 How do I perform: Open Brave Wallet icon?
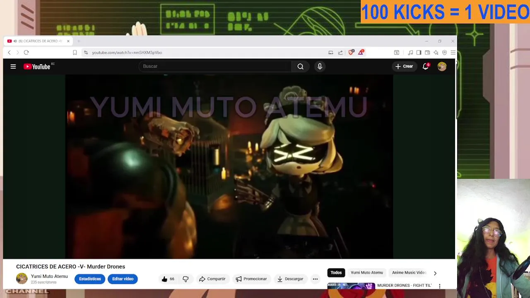coord(427,53)
